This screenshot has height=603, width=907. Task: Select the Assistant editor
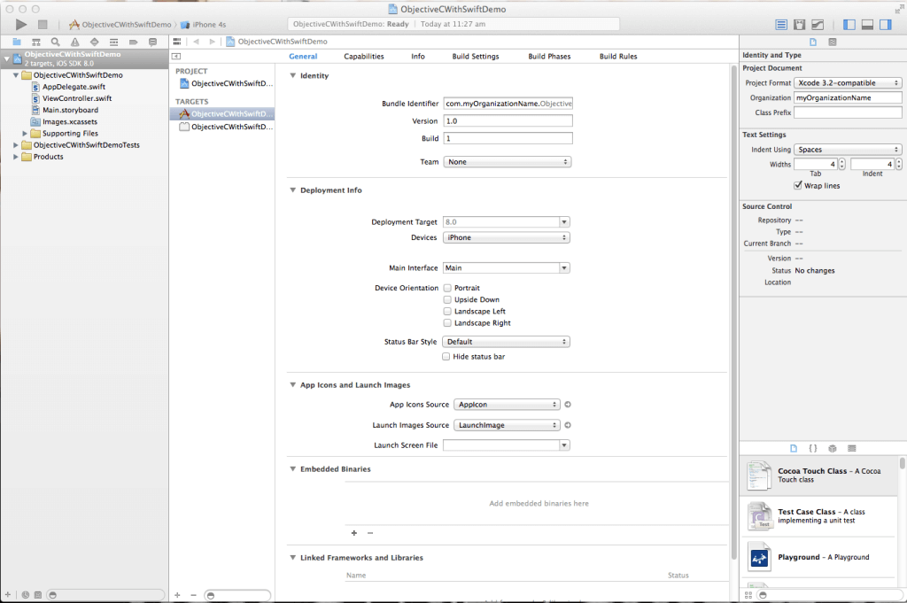pyautogui.click(x=800, y=24)
